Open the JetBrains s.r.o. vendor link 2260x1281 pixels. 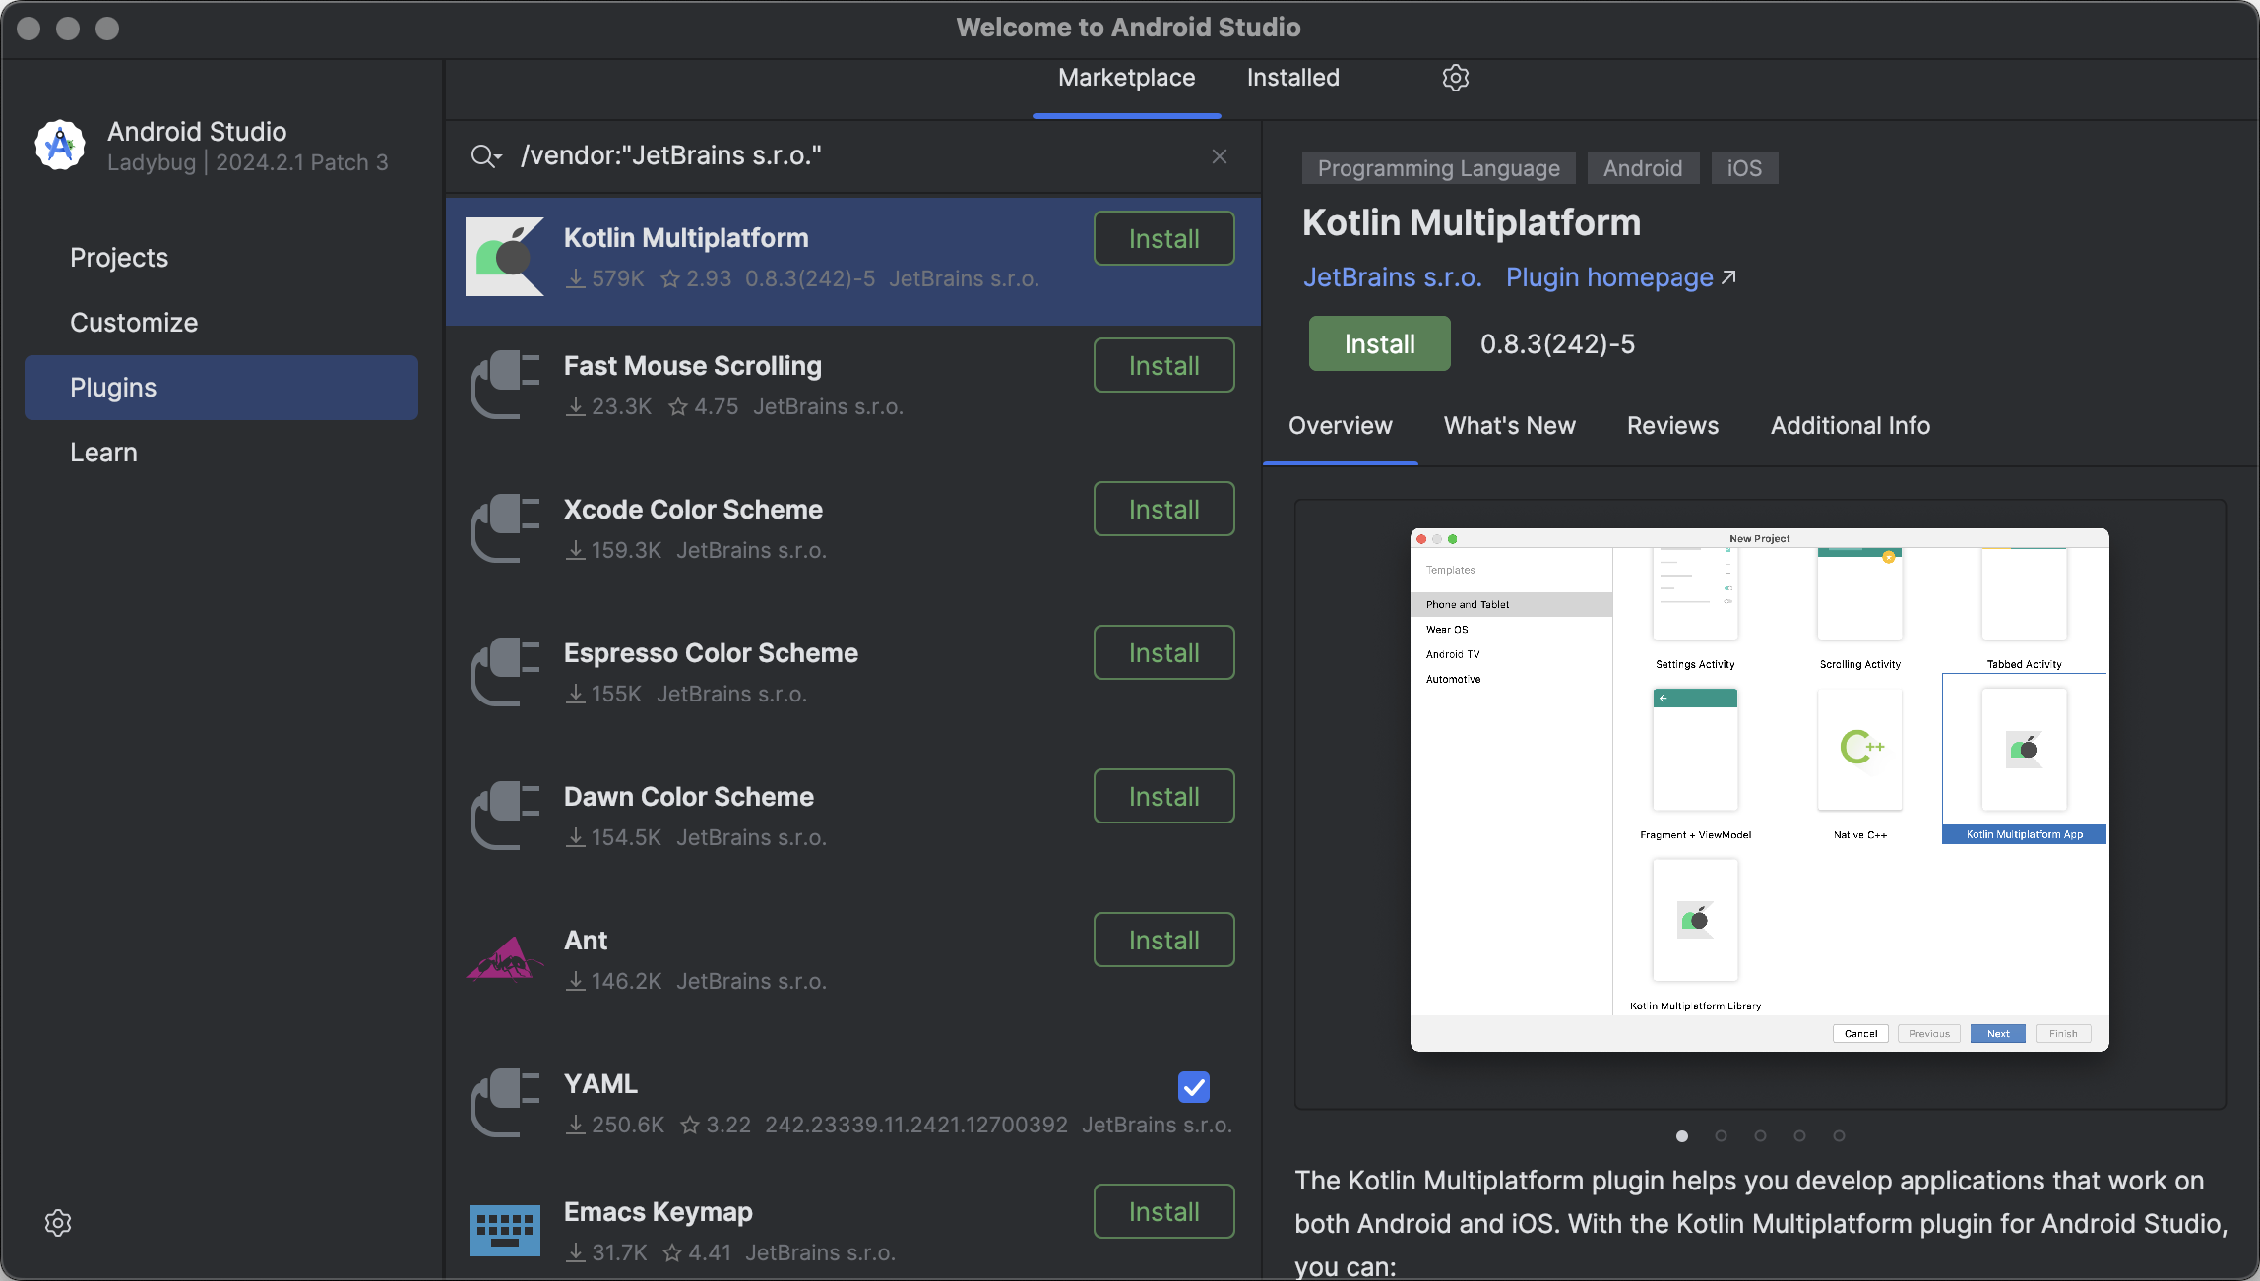[x=1392, y=277]
